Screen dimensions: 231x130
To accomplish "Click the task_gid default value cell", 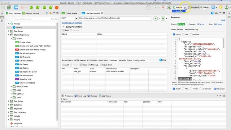I will tap(117, 71).
